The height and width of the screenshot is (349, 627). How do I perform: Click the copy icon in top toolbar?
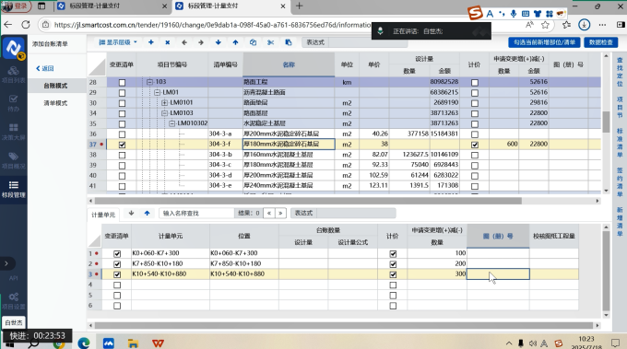253,42
